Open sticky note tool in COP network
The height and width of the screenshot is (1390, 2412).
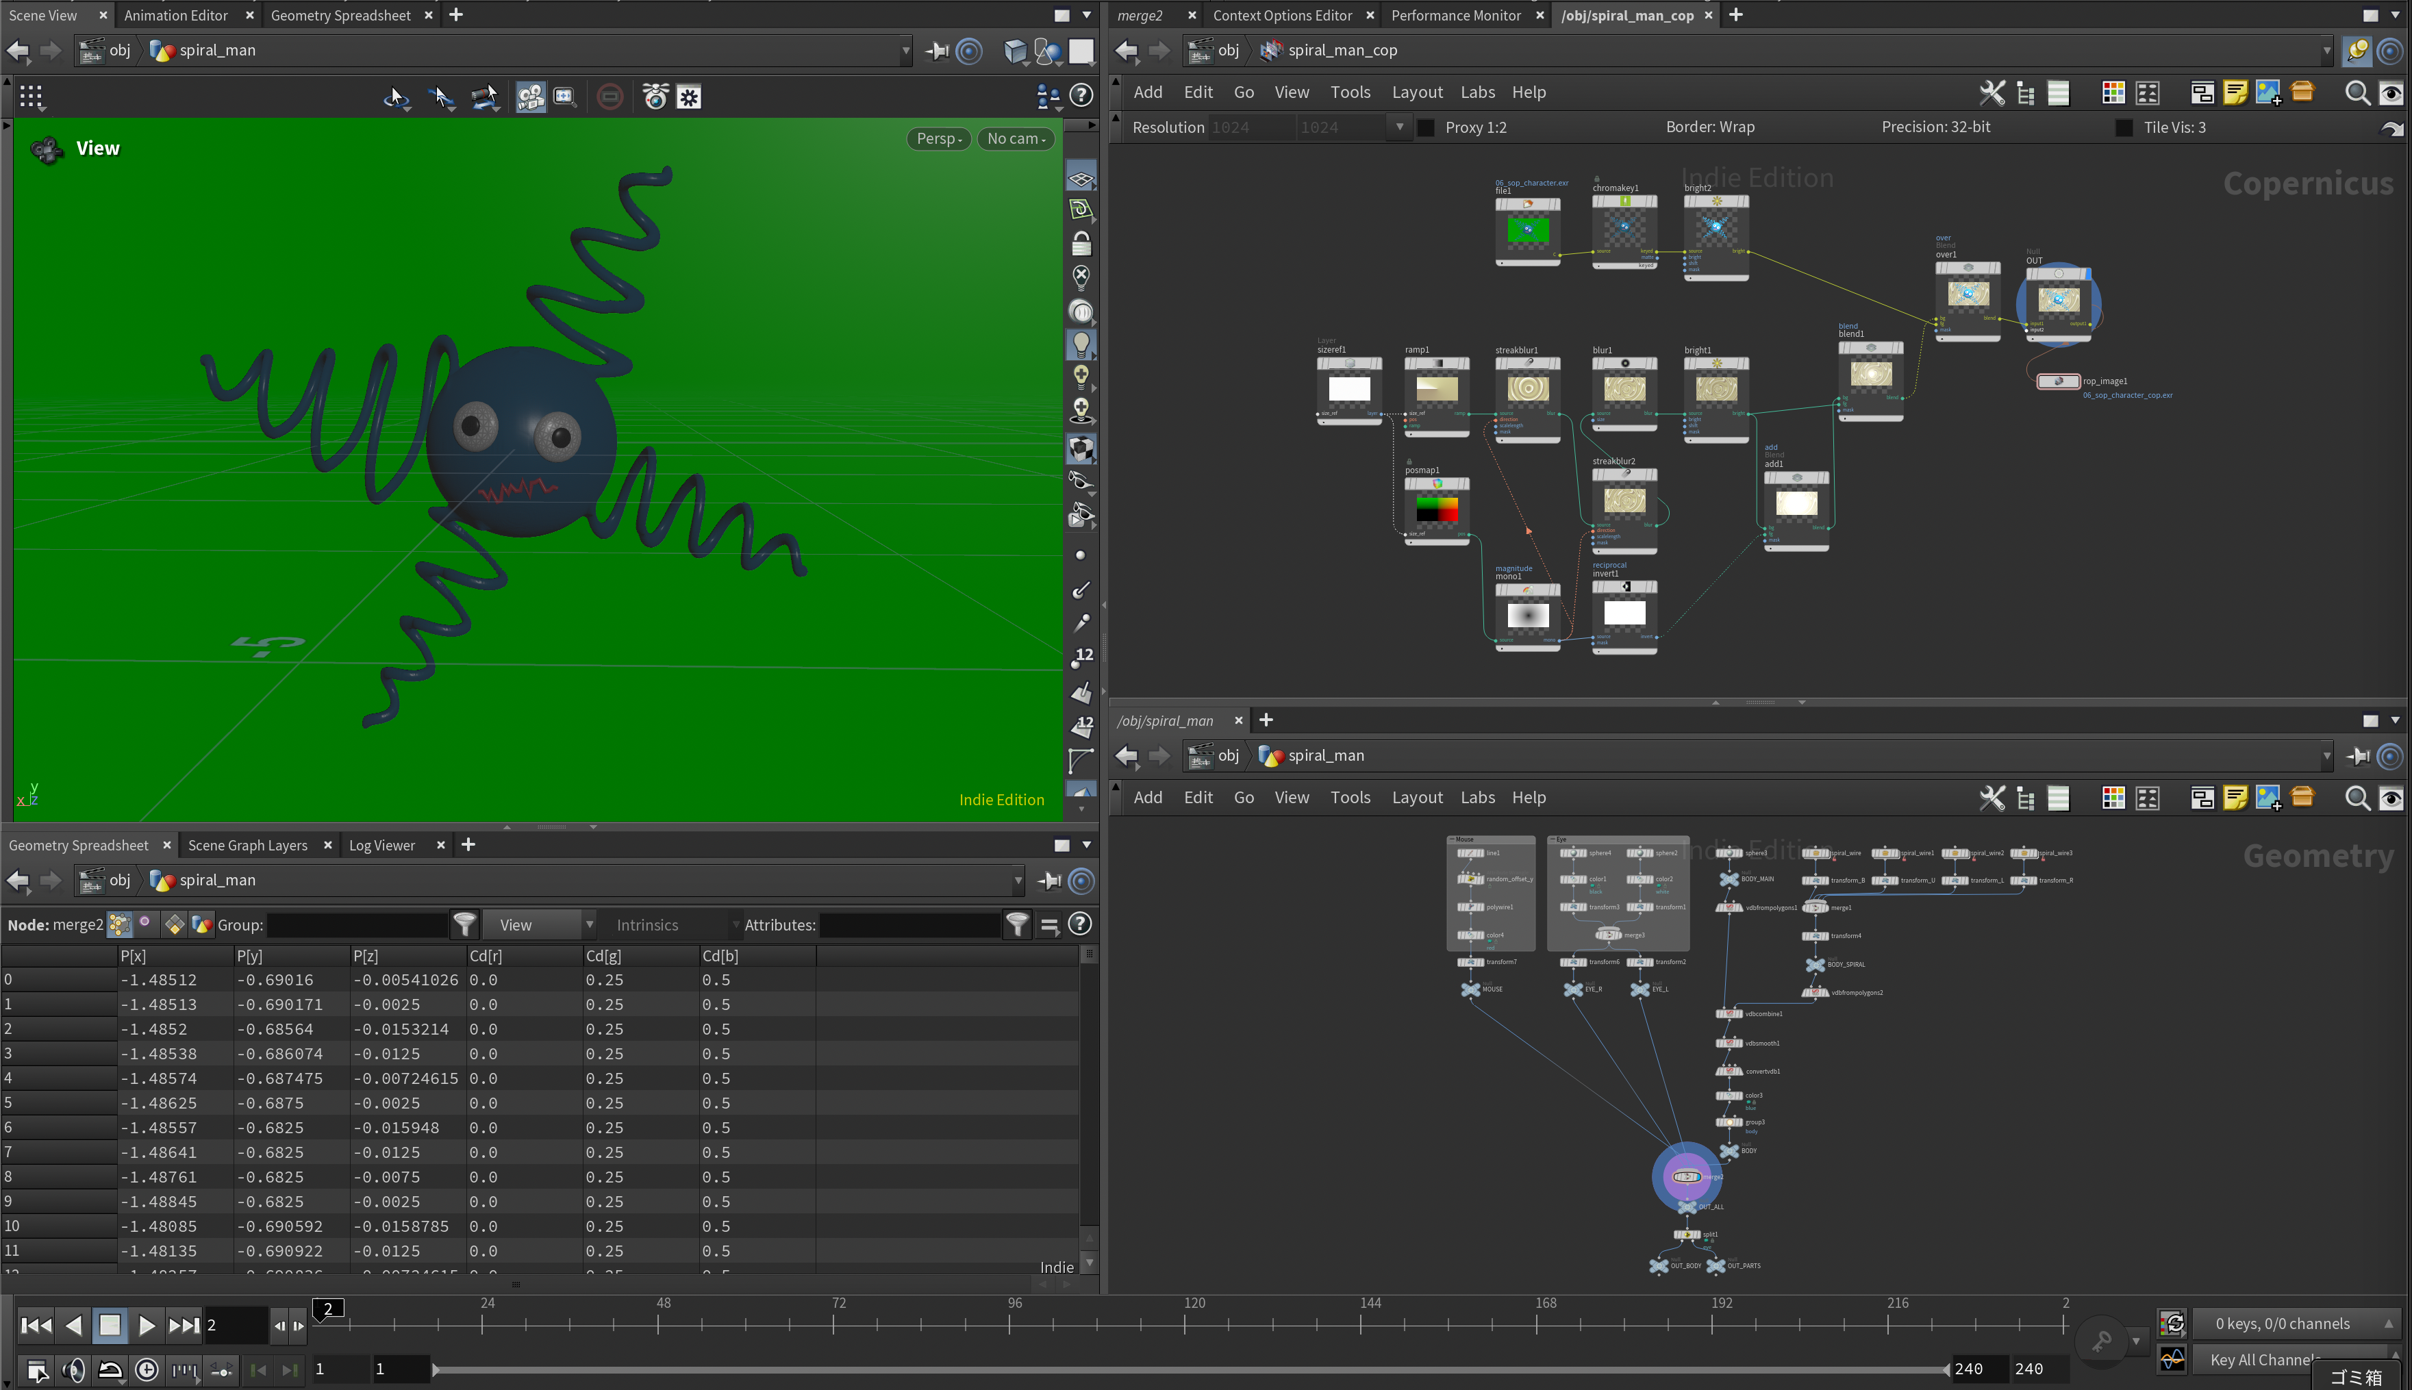point(2235,92)
